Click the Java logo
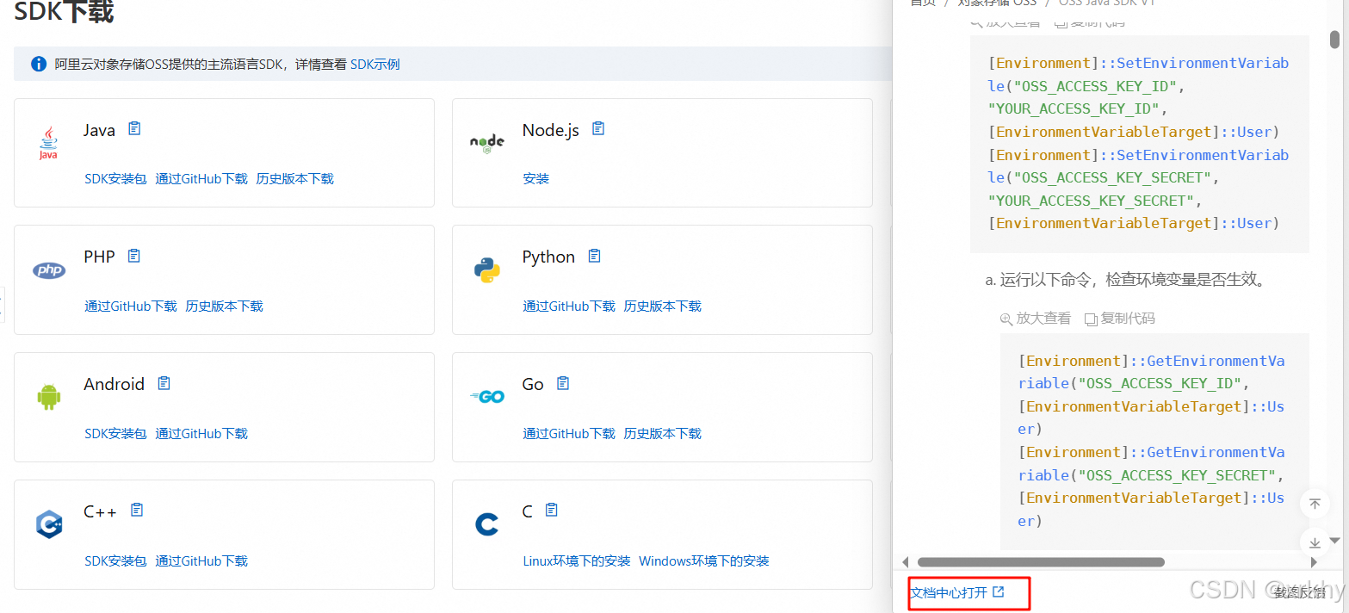The height and width of the screenshot is (613, 1349). coord(48,144)
